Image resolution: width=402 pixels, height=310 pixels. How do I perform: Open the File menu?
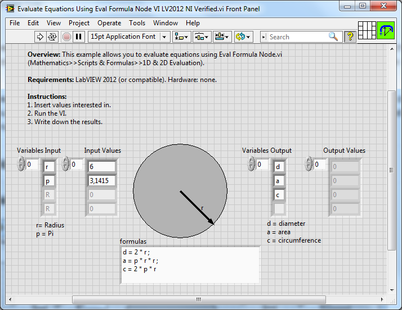pos(15,23)
